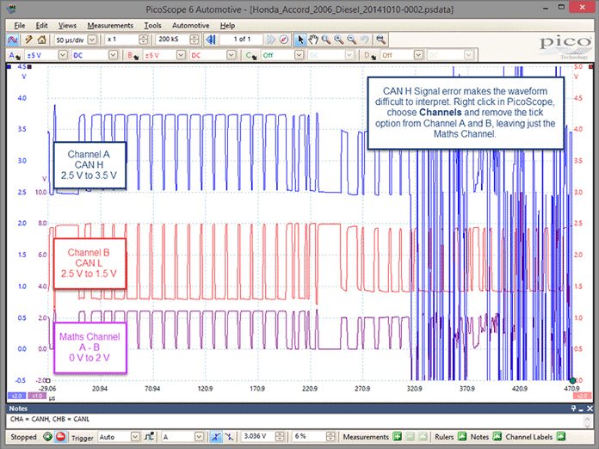Click the PicoScope app icon in title bar
Screen dimensions: 599x449
click(x=12, y=9)
